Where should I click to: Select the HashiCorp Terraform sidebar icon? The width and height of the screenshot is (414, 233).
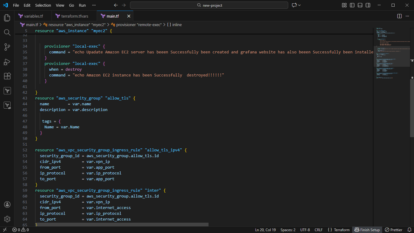point(7,90)
